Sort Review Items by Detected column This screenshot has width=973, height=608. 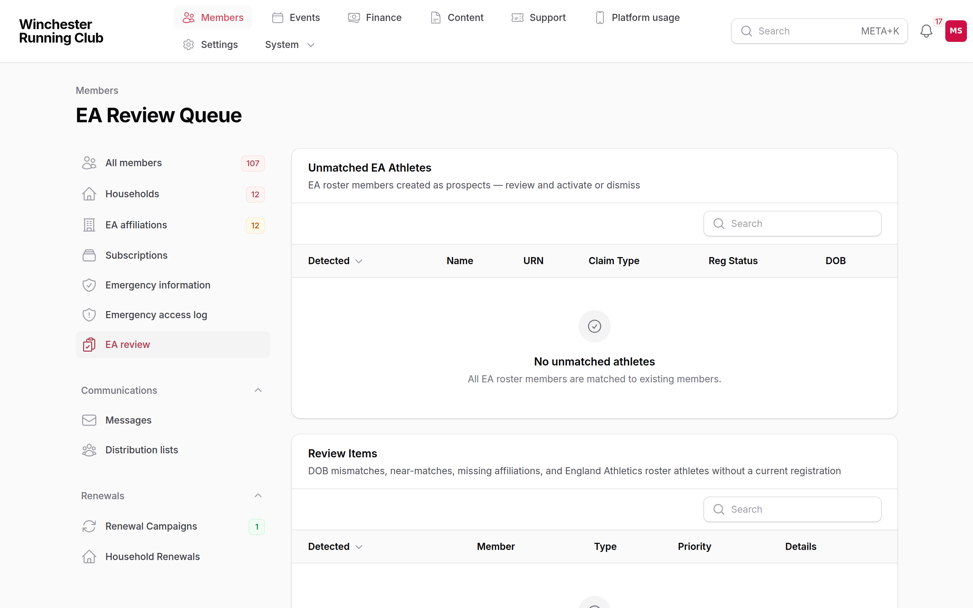click(335, 547)
